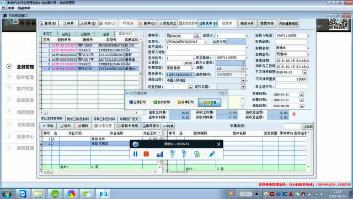
Task: Click the 开单 new order button
Action: (68, 23)
